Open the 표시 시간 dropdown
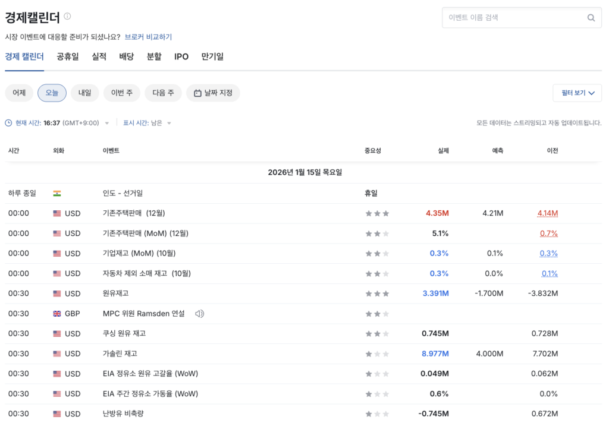Viewport: 609px width, 423px height. (169, 124)
